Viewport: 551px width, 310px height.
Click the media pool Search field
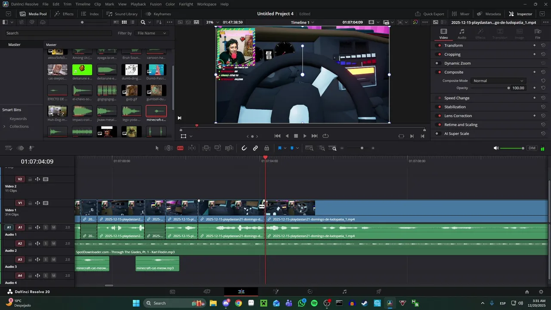[58, 33]
